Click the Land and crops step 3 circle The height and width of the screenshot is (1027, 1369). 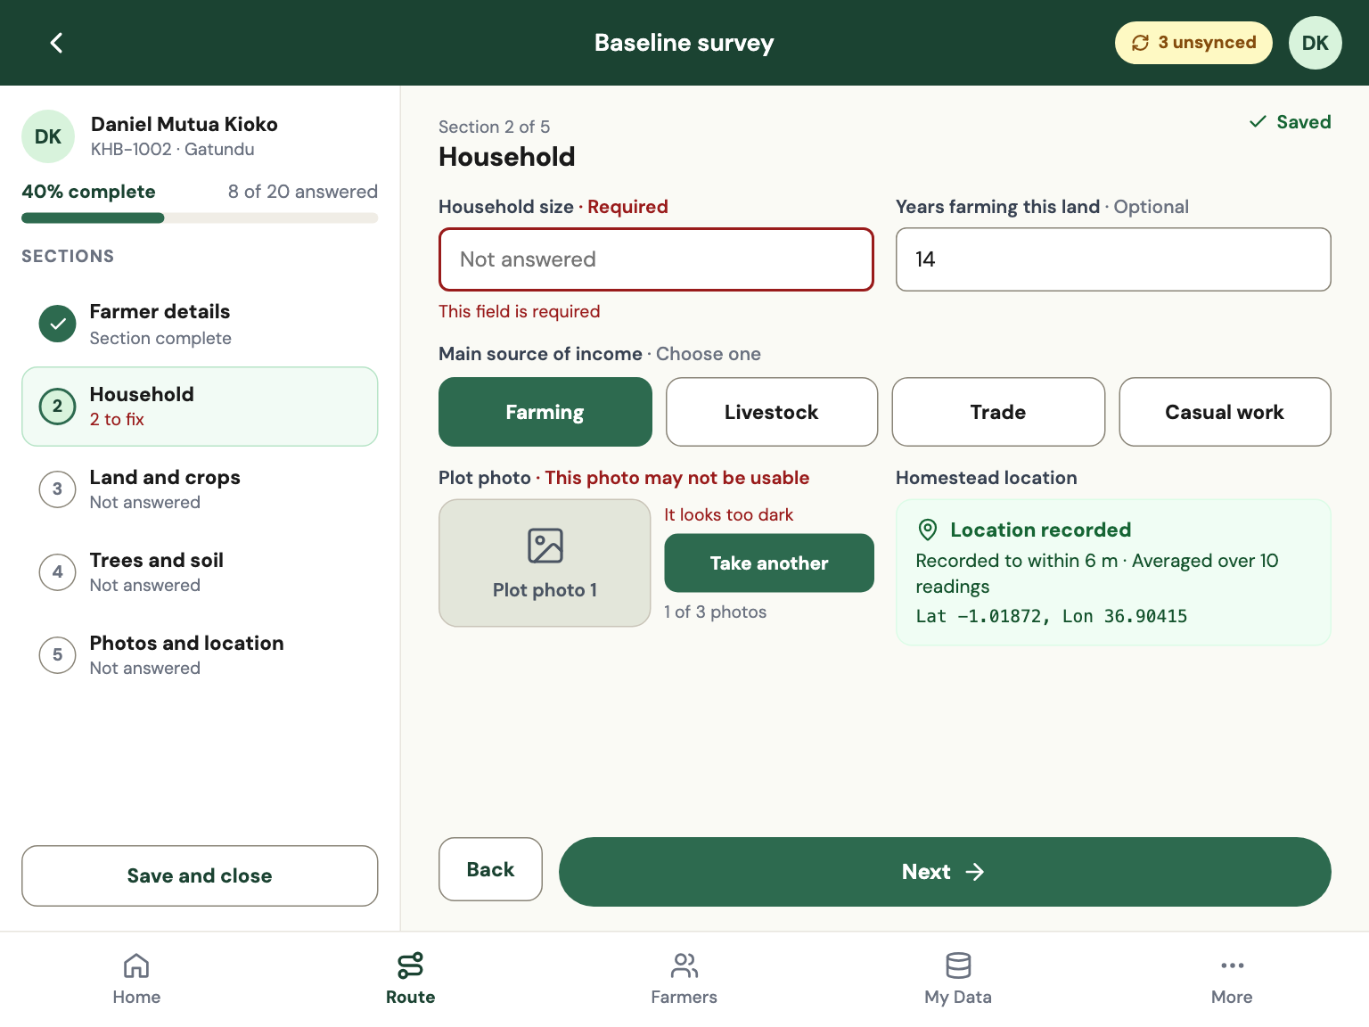coord(57,489)
